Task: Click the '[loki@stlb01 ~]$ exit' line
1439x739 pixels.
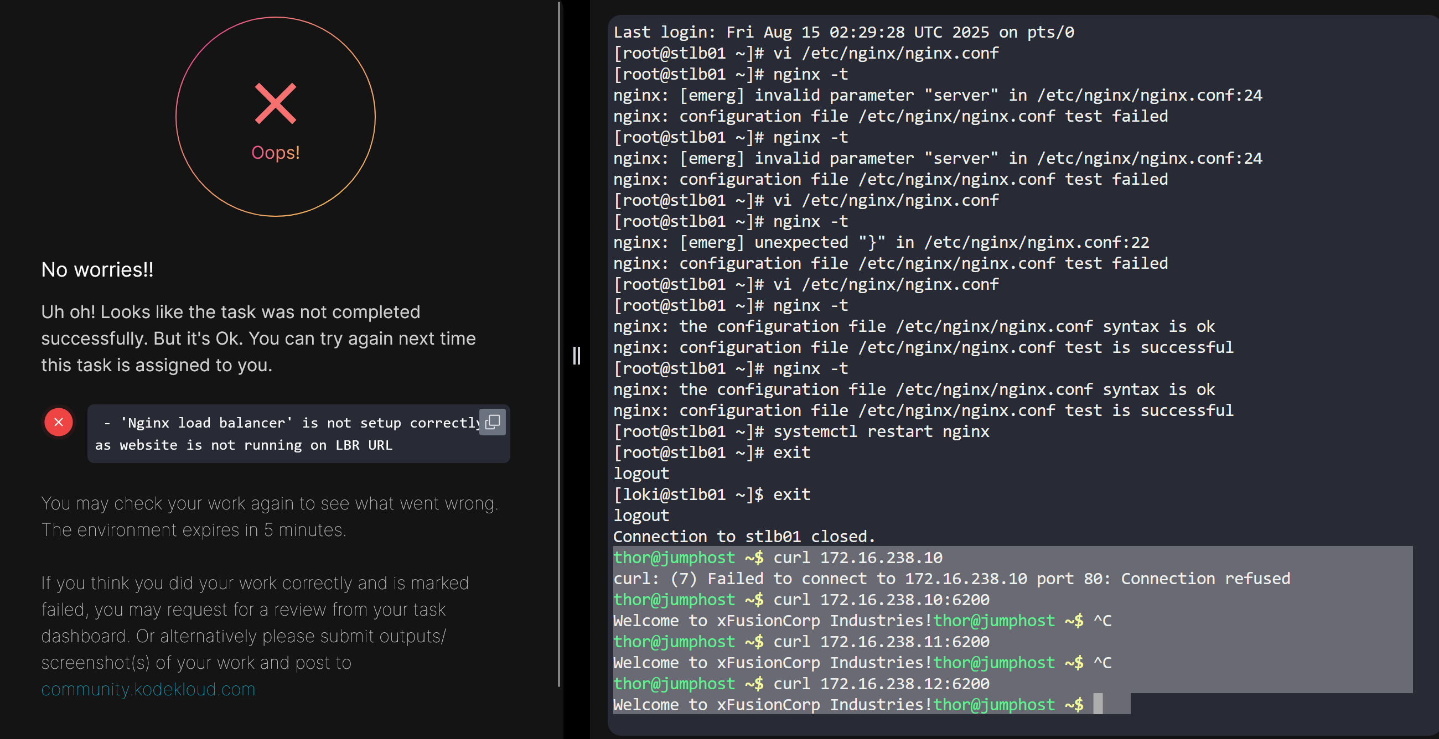Action: tap(712, 495)
